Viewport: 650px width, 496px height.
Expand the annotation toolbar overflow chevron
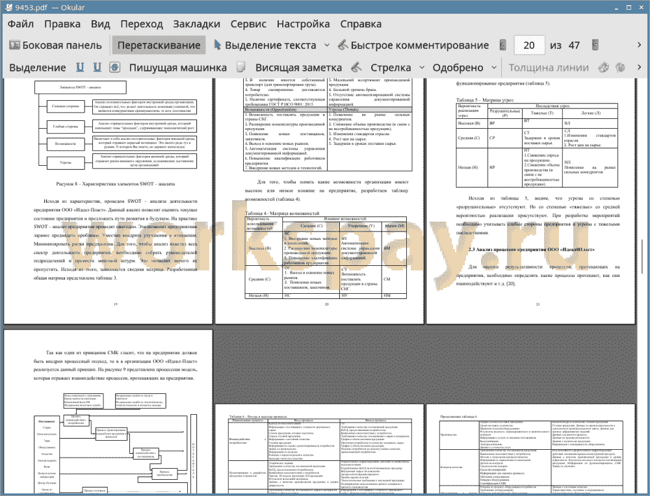pos(639,67)
